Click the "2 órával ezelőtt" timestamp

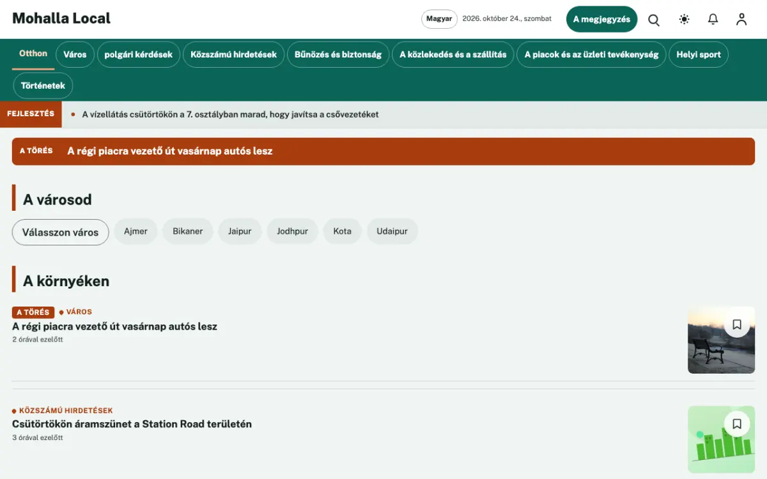(x=38, y=340)
